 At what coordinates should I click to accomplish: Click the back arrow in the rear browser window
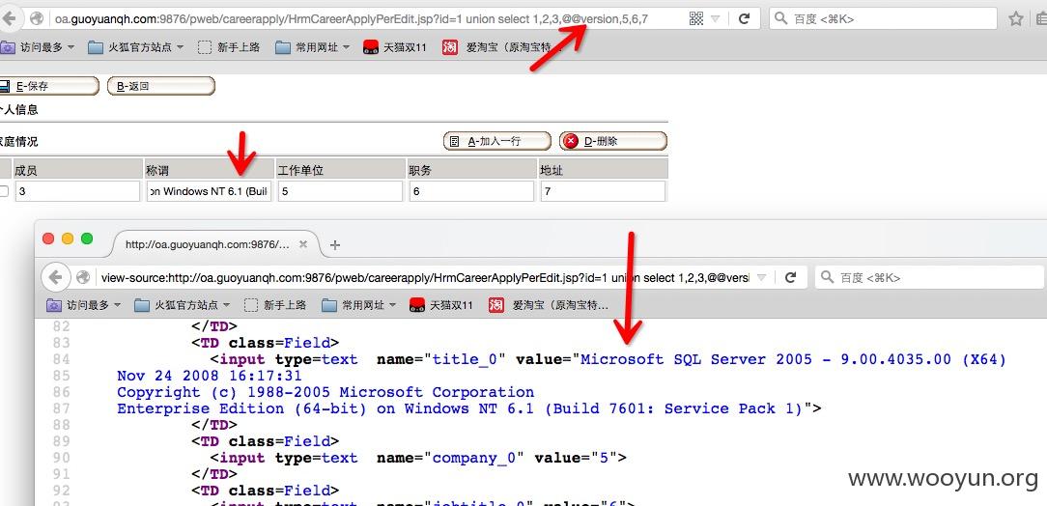coord(8,18)
